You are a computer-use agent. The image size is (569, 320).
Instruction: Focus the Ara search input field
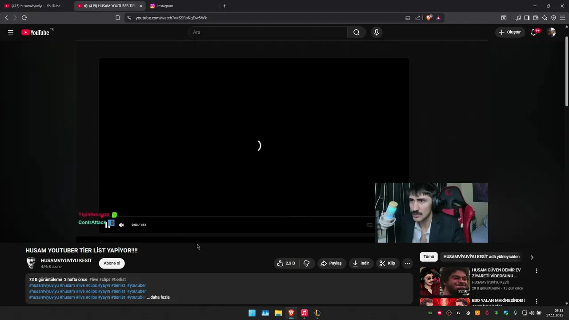(x=268, y=32)
